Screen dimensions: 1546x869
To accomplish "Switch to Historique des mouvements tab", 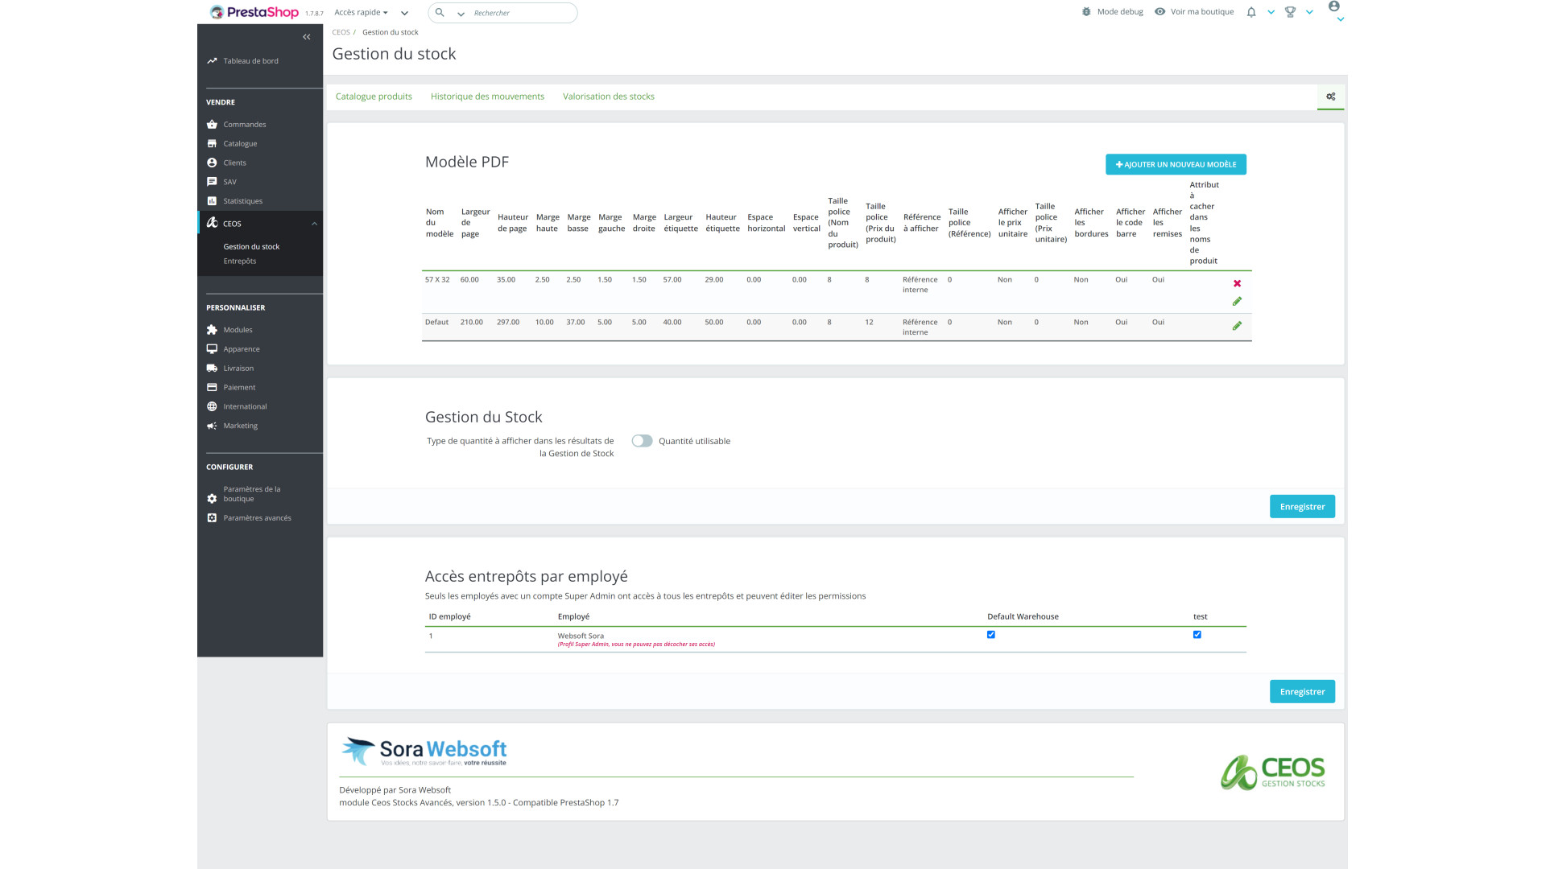I will (x=487, y=97).
